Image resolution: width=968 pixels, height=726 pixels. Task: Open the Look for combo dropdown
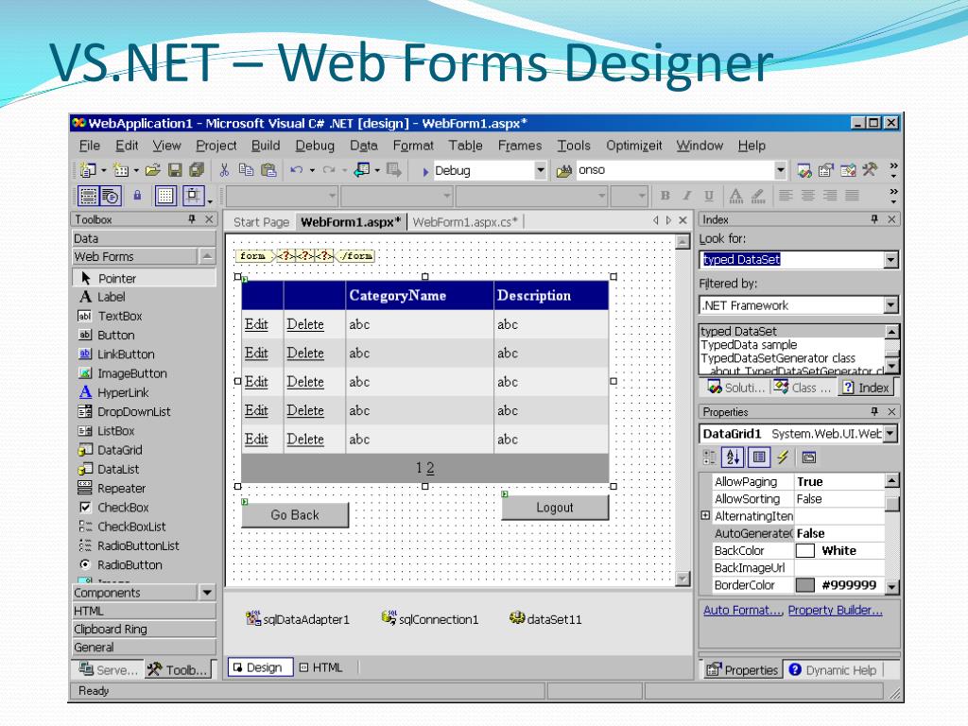click(x=890, y=260)
